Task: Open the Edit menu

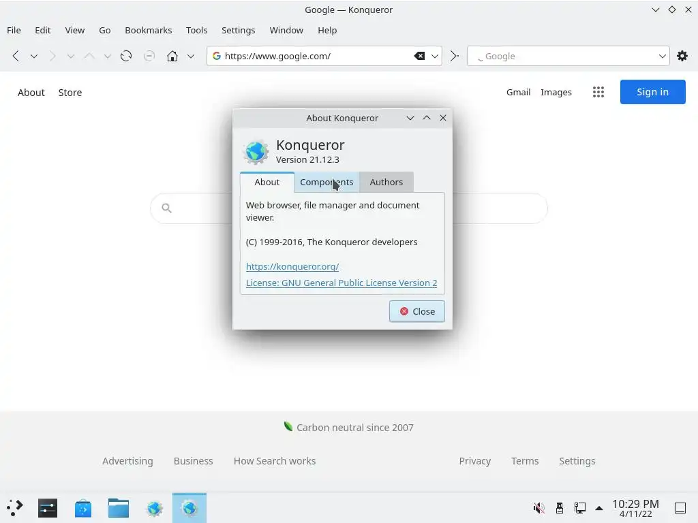Action: 43,30
